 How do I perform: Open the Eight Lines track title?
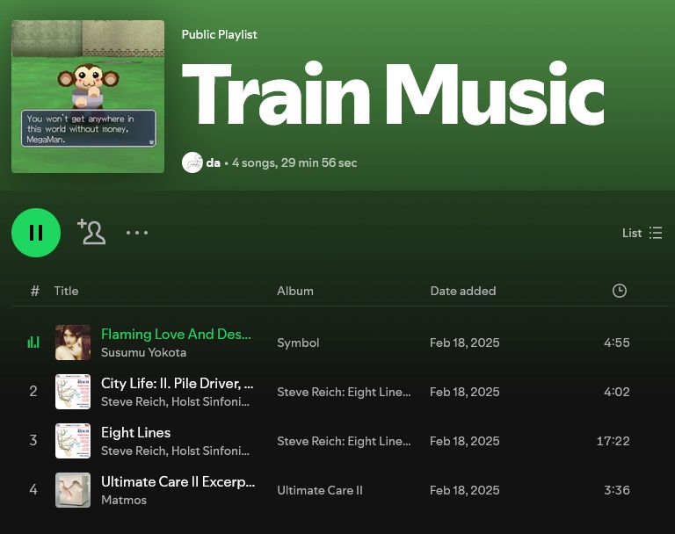coord(135,432)
